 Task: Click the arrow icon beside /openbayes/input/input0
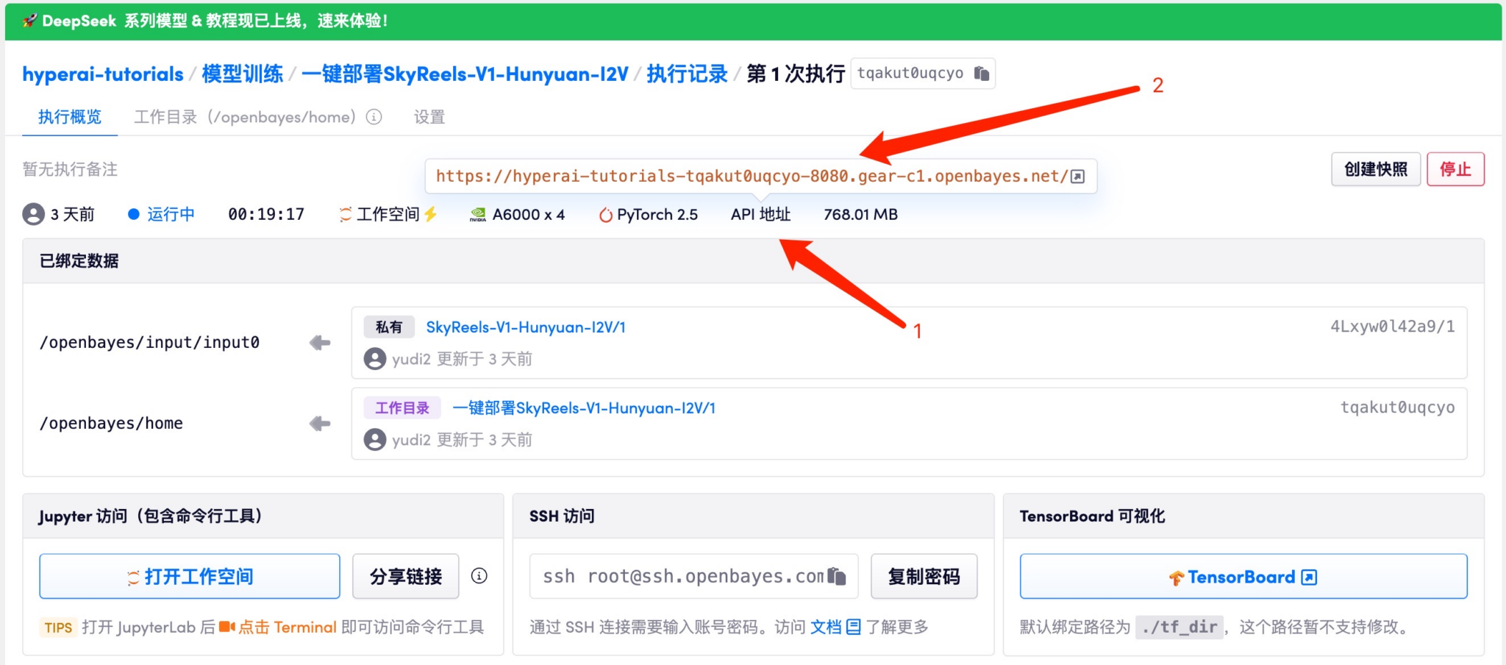pos(320,343)
